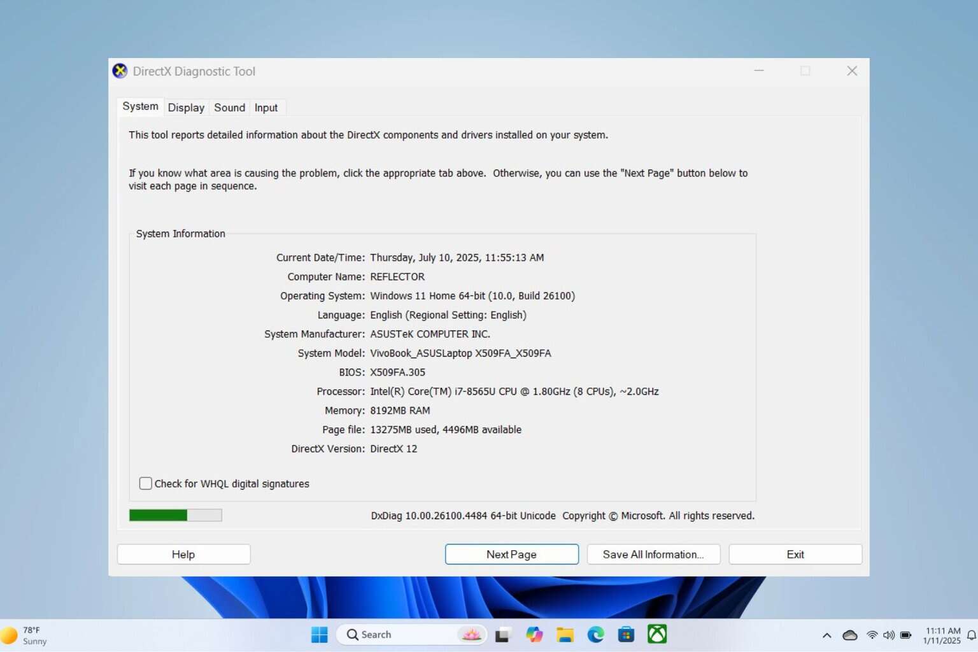Open the weather widget showing 78°F
This screenshot has width=978, height=652.
25,635
